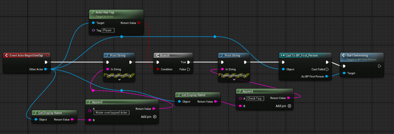
Task: Expand Print String options before the Branch node
Action: [119, 80]
